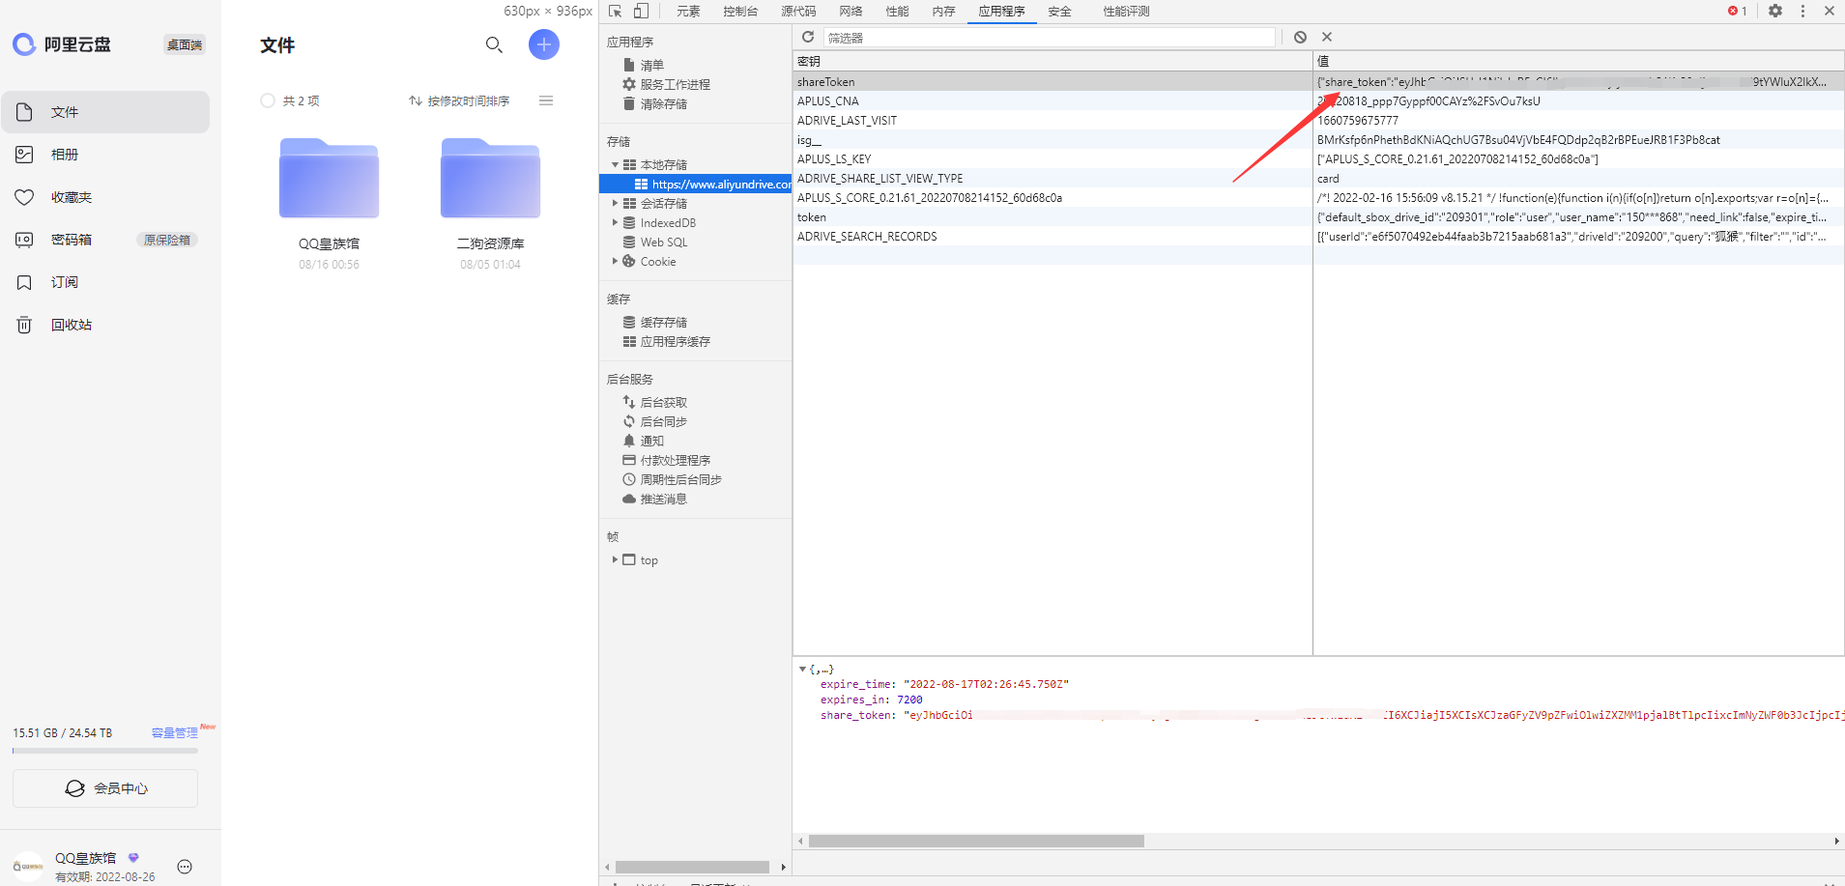Open the 相册 (Album) sidebar item

point(105,155)
